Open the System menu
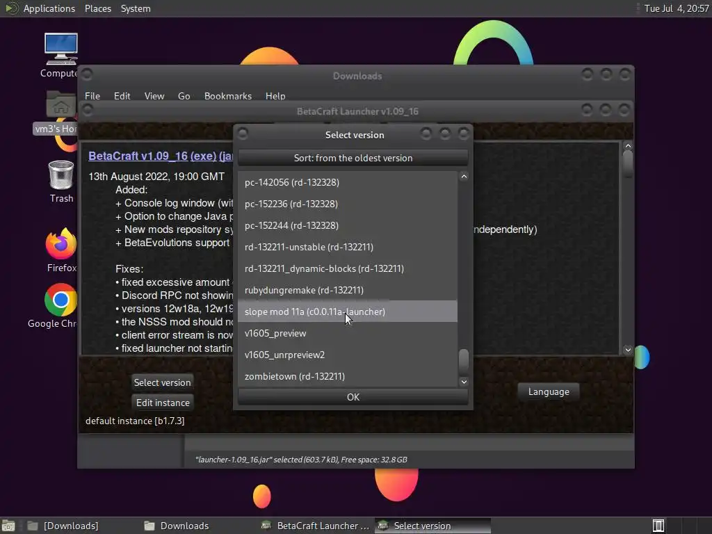The image size is (712, 534). (136, 8)
